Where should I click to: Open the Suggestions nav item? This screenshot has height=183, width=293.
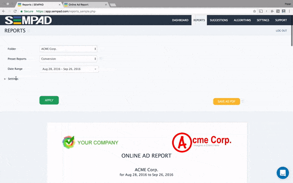[x=219, y=20]
